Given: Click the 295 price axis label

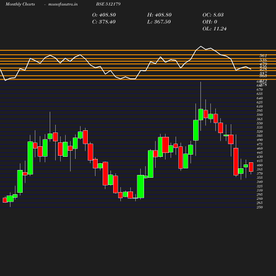Looking at the screenshot, I should (259, 194).
